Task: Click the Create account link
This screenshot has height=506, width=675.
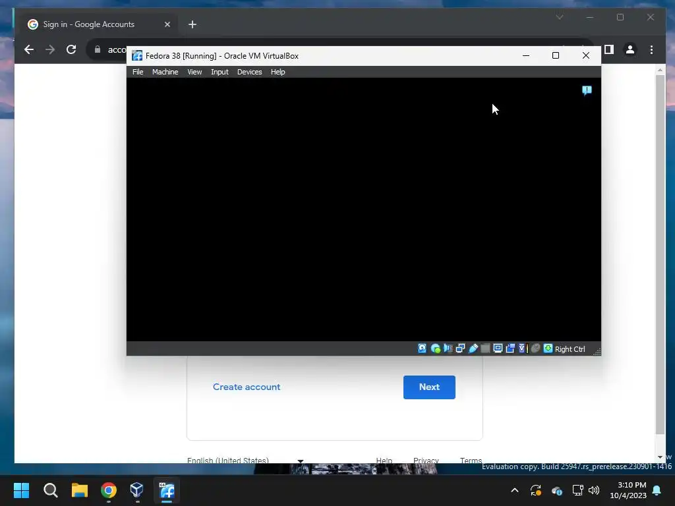Action: click(247, 387)
